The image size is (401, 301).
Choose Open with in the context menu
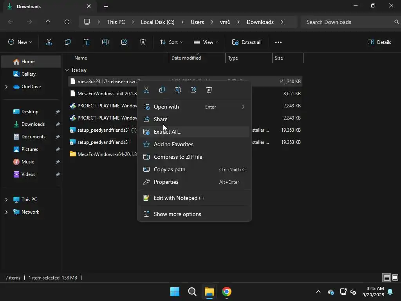click(x=194, y=107)
